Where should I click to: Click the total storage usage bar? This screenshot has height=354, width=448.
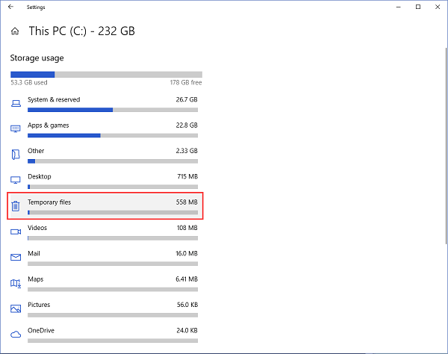pyautogui.click(x=106, y=75)
